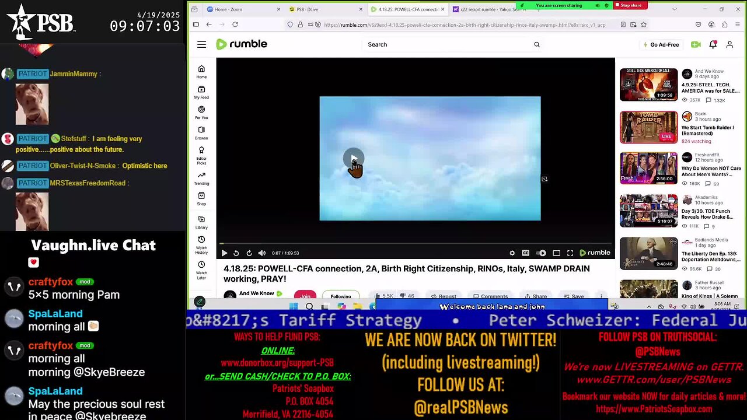Open the user account icon
This screenshot has width=747, height=420.
pos(729,44)
